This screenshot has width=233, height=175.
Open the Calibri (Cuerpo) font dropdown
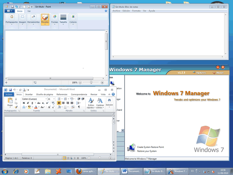pos(46,99)
